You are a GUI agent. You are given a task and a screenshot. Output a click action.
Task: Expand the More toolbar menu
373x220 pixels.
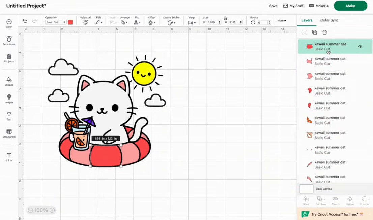point(281,21)
